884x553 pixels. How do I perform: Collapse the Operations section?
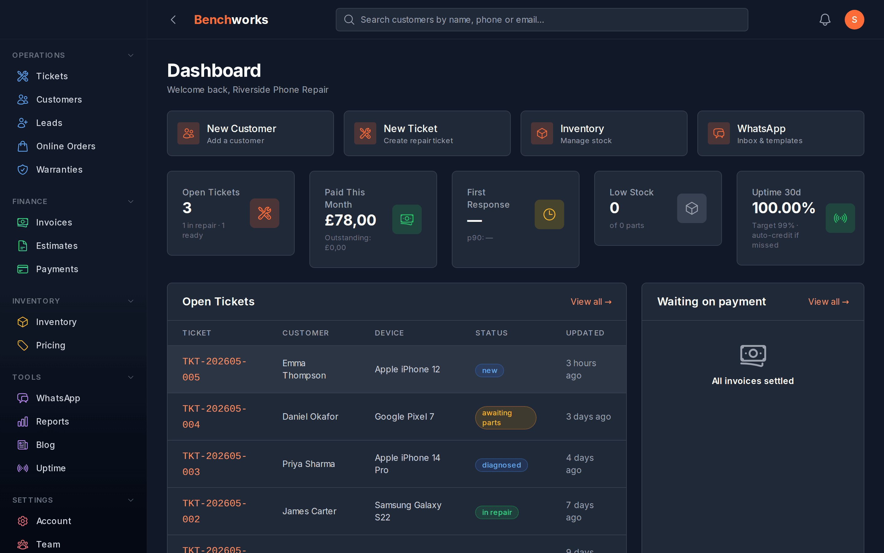pos(131,55)
